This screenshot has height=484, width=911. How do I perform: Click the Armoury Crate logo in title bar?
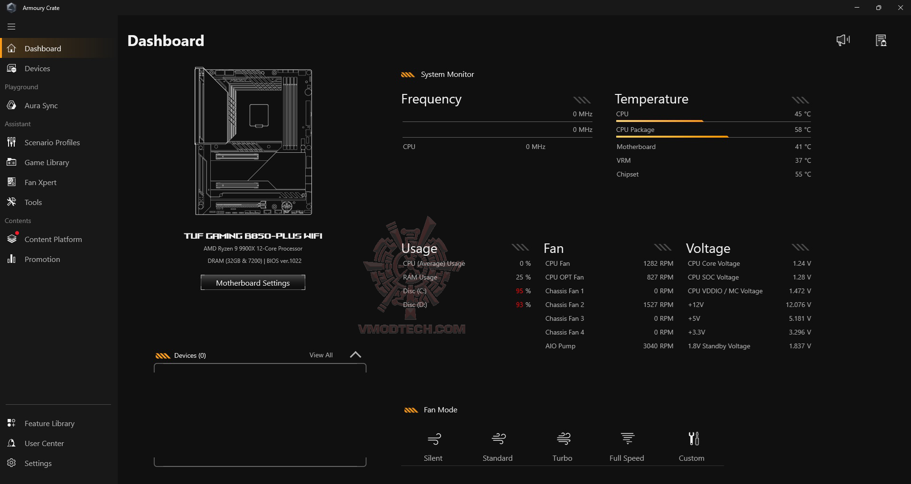pos(11,8)
